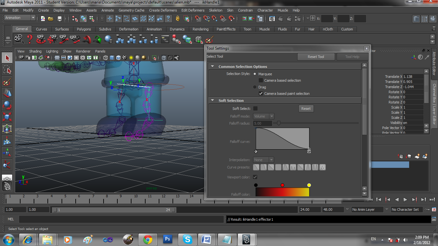Open the Skeleton menu
The image size is (438, 246).
click(x=215, y=10)
